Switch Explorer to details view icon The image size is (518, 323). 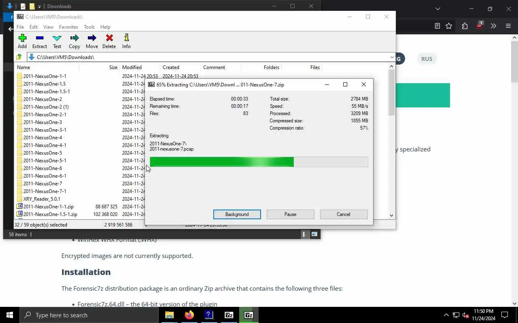[305, 234]
